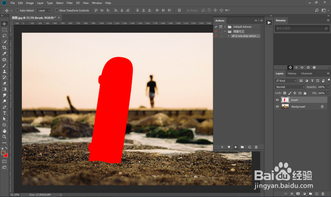Enable the Auto-Select checkbox
331x197 pixels.
17,10
